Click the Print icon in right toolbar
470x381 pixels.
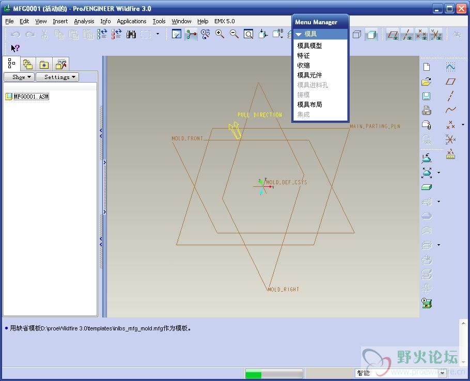coord(427,110)
